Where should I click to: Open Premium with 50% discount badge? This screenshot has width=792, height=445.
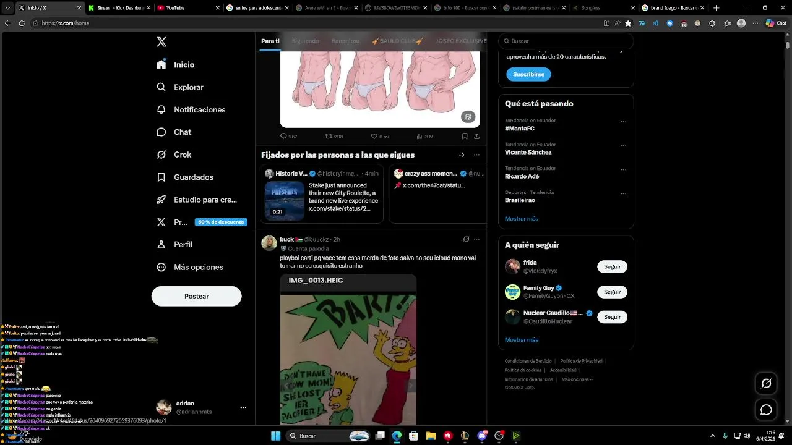pyautogui.click(x=201, y=222)
